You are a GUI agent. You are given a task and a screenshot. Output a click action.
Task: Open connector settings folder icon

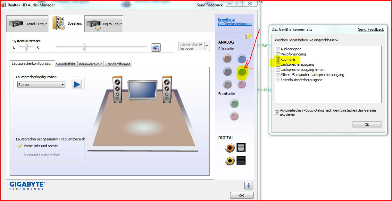[249, 36]
